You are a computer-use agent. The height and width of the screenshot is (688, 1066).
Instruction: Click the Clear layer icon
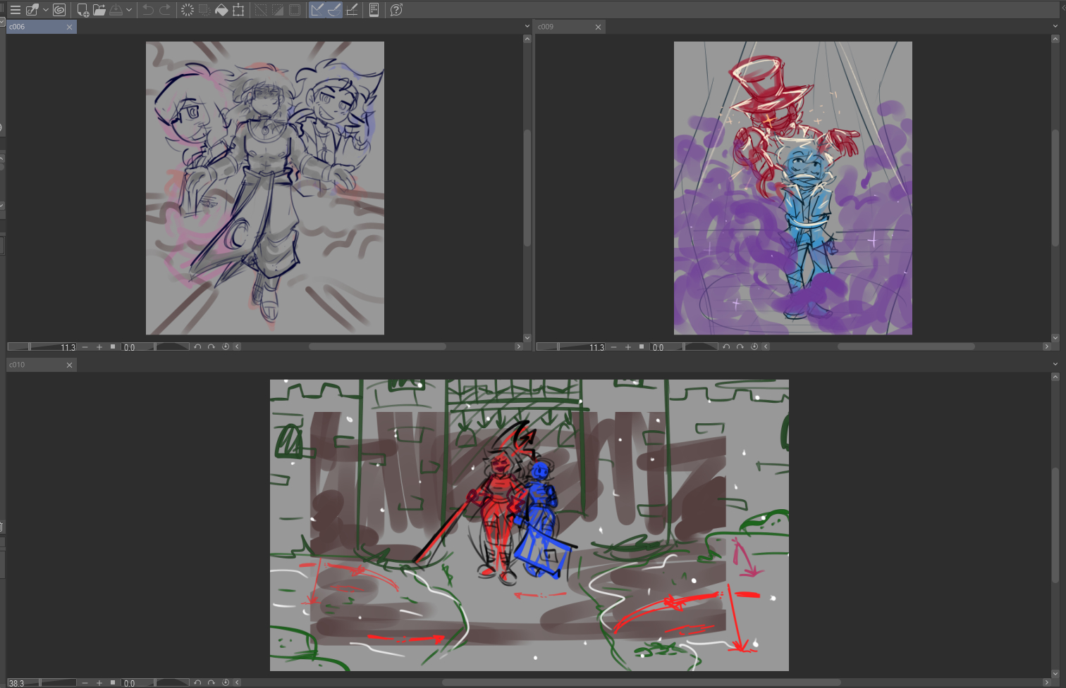pyautogui.click(x=188, y=10)
